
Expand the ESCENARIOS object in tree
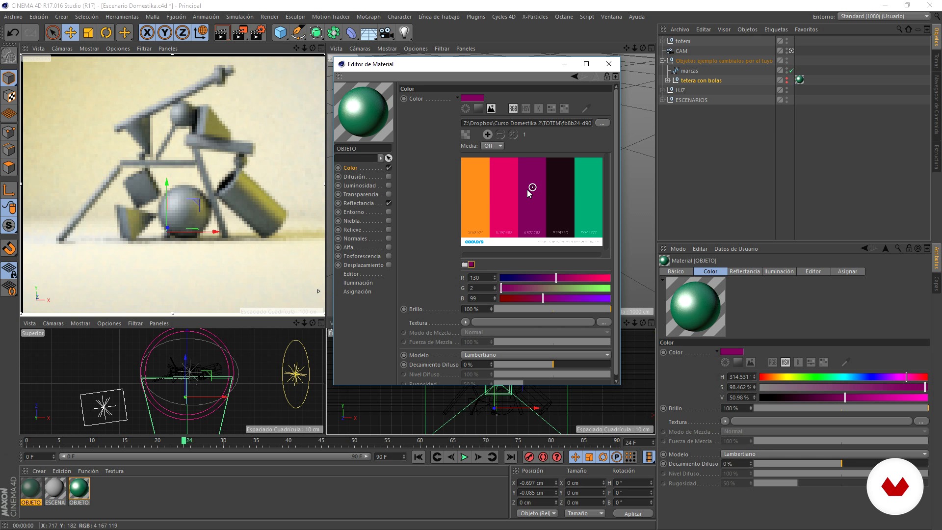click(662, 100)
